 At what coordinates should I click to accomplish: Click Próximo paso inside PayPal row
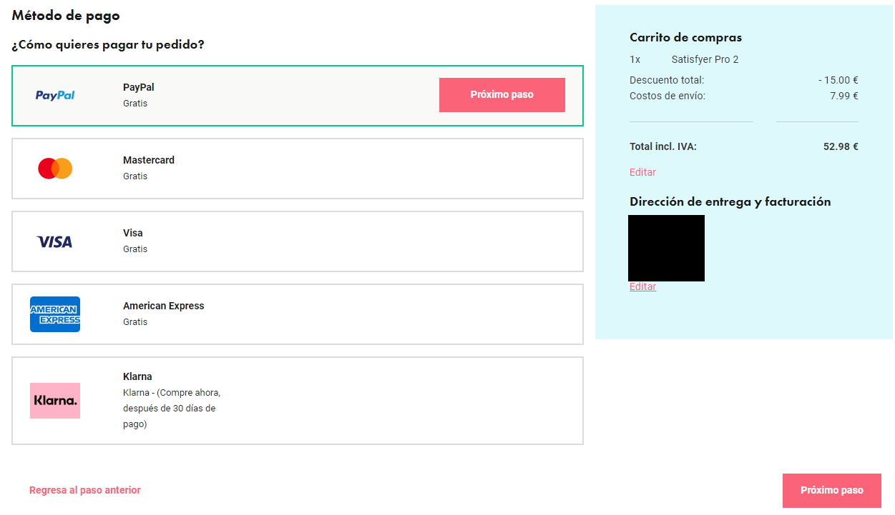[502, 95]
